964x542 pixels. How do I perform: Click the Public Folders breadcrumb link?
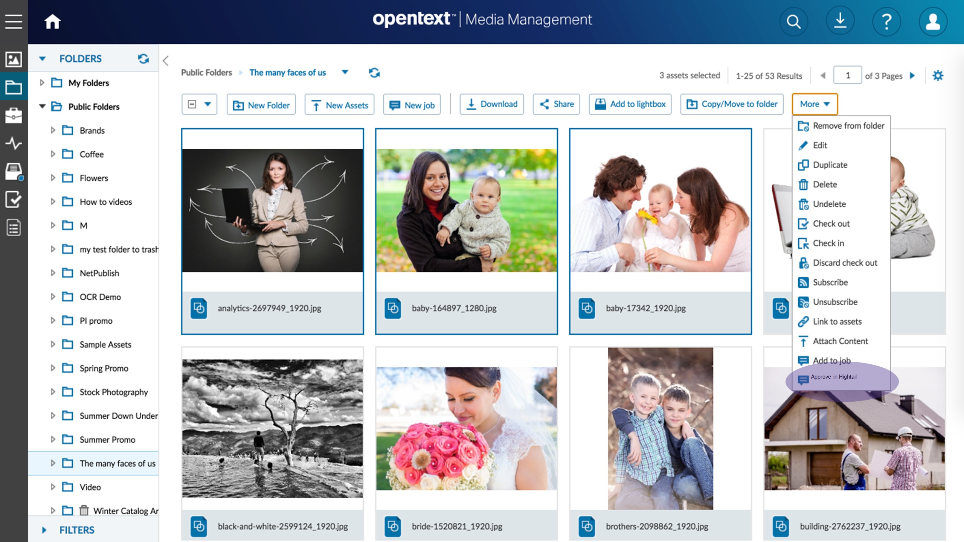(x=206, y=73)
